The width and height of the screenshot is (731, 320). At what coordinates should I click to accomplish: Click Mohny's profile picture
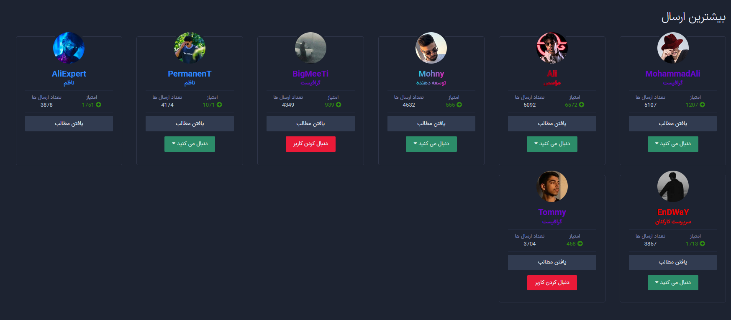431,48
